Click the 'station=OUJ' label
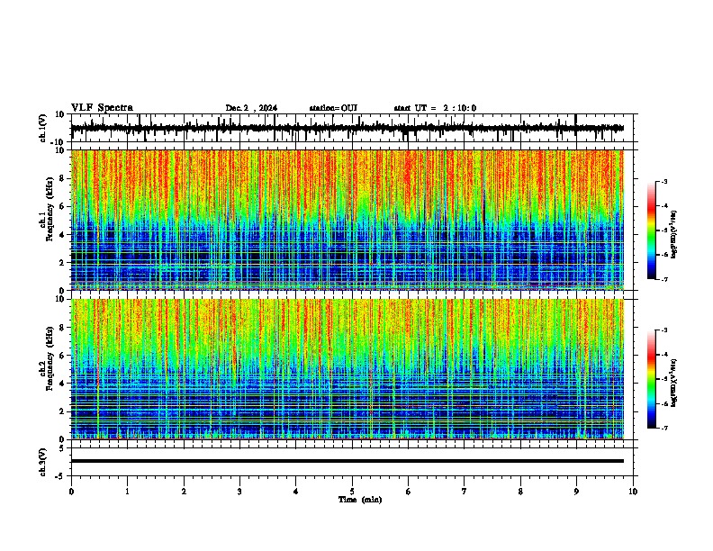 pos(333,108)
